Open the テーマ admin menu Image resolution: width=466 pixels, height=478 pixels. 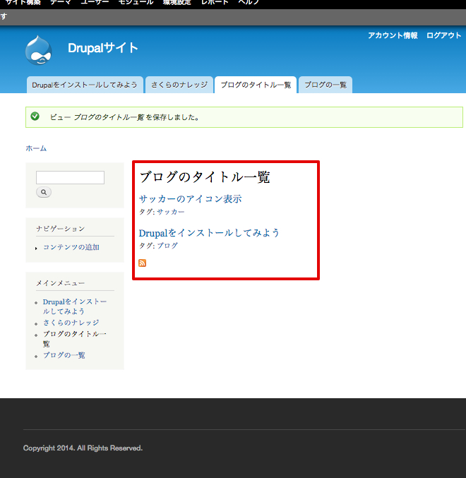click(x=60, y=3)
